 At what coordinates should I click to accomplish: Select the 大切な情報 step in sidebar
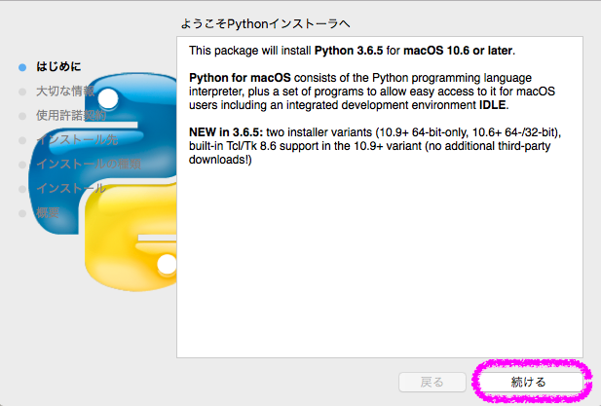pyautogui.click(x=65, y=92)
